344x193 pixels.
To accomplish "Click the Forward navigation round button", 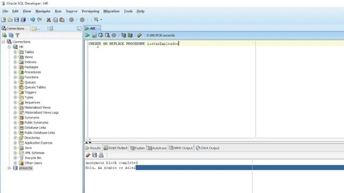I will (82, 20).
